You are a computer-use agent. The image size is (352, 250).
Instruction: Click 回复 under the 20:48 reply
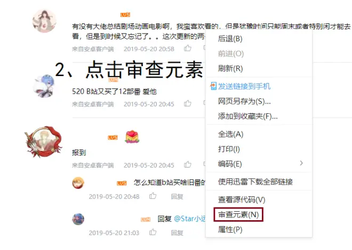pos(177,196)
